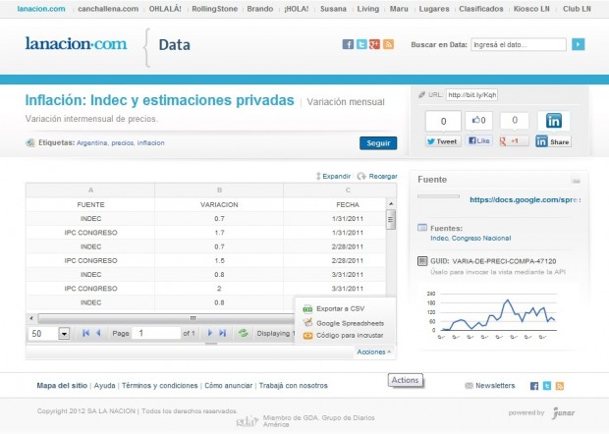Go to next page arrow
This screenshot has width=609, height=434.
[x=210, y=333]
